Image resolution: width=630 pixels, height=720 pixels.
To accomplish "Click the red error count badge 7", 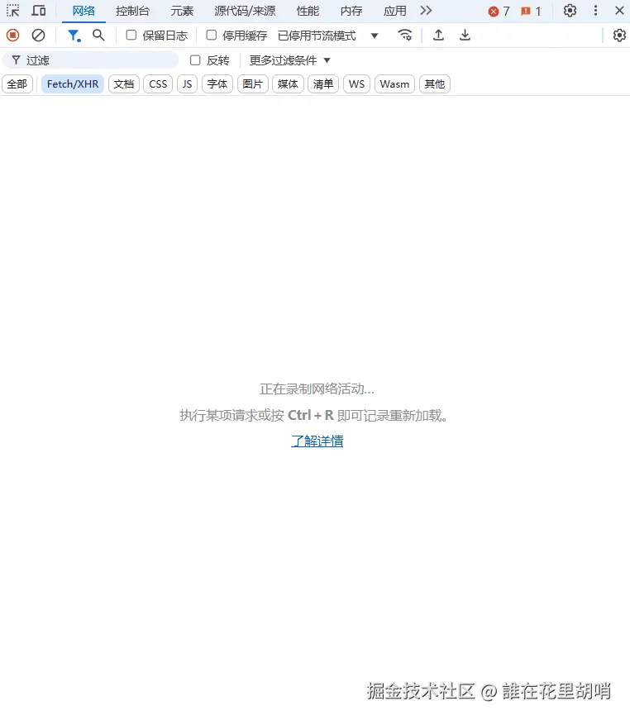I will [499, 11].
